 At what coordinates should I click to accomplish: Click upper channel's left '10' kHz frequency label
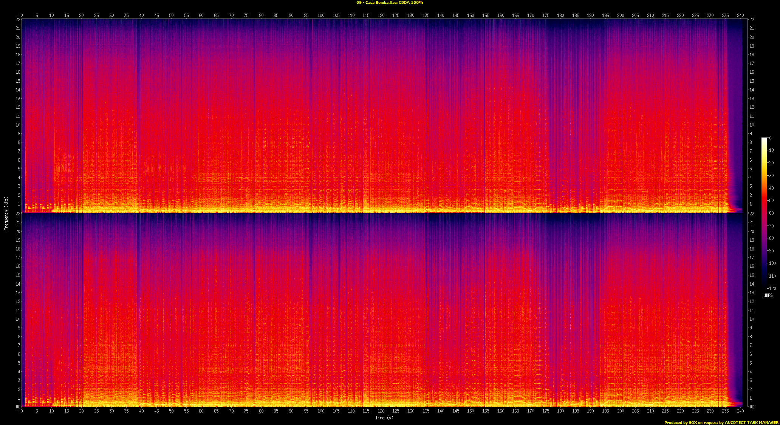pos(18,125)
